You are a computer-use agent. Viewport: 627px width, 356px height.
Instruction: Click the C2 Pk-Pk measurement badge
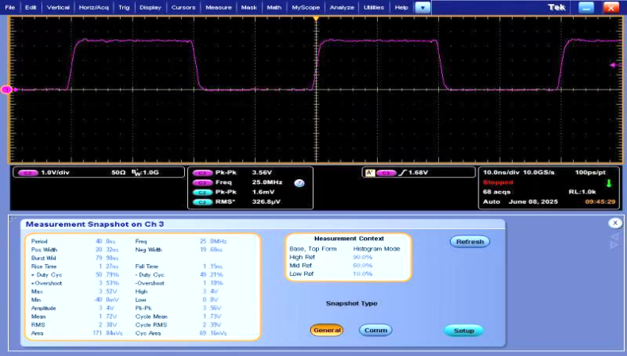pyautogui.click(x=202, y=192)
